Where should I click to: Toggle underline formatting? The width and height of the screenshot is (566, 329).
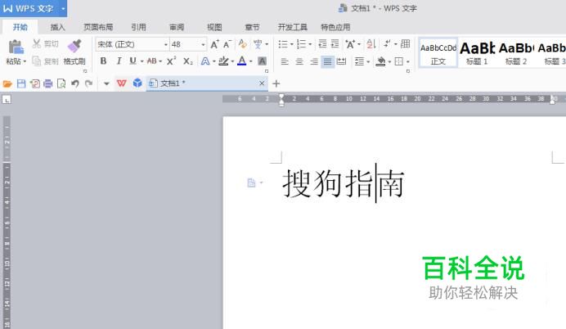pos(133,61)
